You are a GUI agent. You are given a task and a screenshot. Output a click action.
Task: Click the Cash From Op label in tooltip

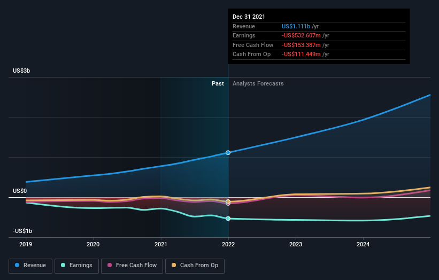tap(251, 55)
